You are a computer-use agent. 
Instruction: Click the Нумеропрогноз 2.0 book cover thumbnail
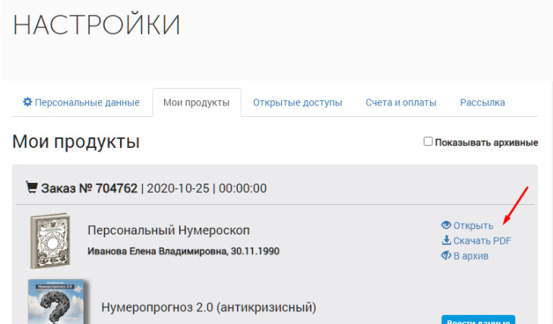(58, 301)
